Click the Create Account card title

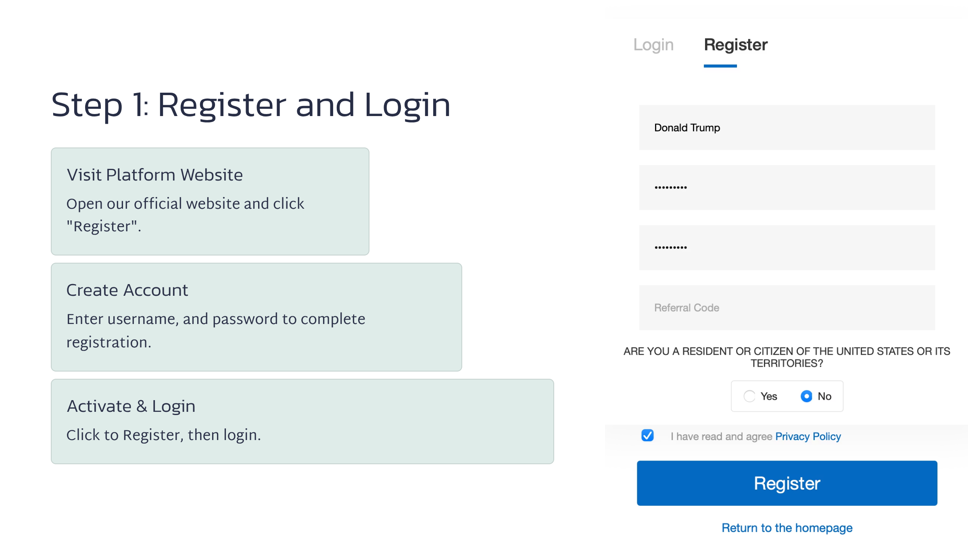pos(127,290)
